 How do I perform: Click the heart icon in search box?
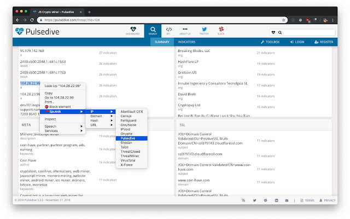pyautogui.click(x=273, y=32)
